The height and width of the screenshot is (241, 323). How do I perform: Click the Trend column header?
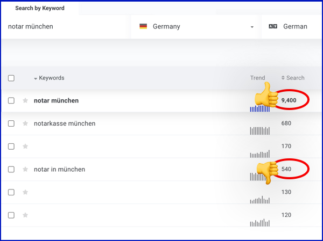(257, 78)
